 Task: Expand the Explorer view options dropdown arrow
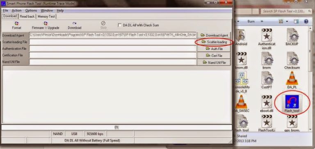coord(287,21)
